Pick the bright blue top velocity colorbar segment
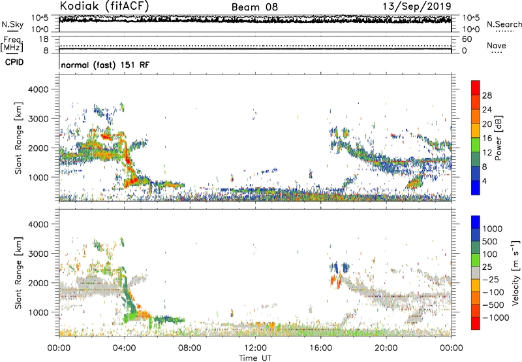522x362 pixels. 476,222
